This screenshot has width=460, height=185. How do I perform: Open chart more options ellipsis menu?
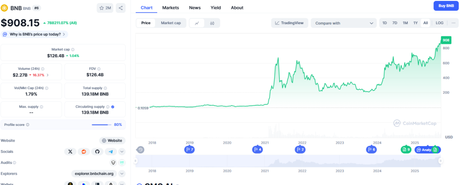pos(453,23)
